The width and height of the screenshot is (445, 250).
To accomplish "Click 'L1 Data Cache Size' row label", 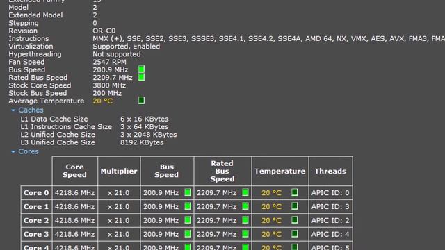I will (x=54, y=119).
